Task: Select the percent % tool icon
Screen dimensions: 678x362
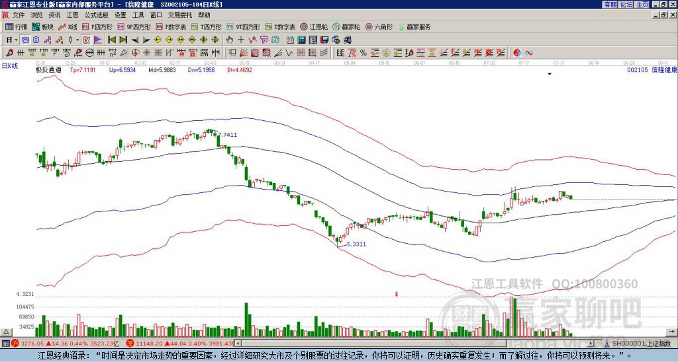Action: point(363,53)
